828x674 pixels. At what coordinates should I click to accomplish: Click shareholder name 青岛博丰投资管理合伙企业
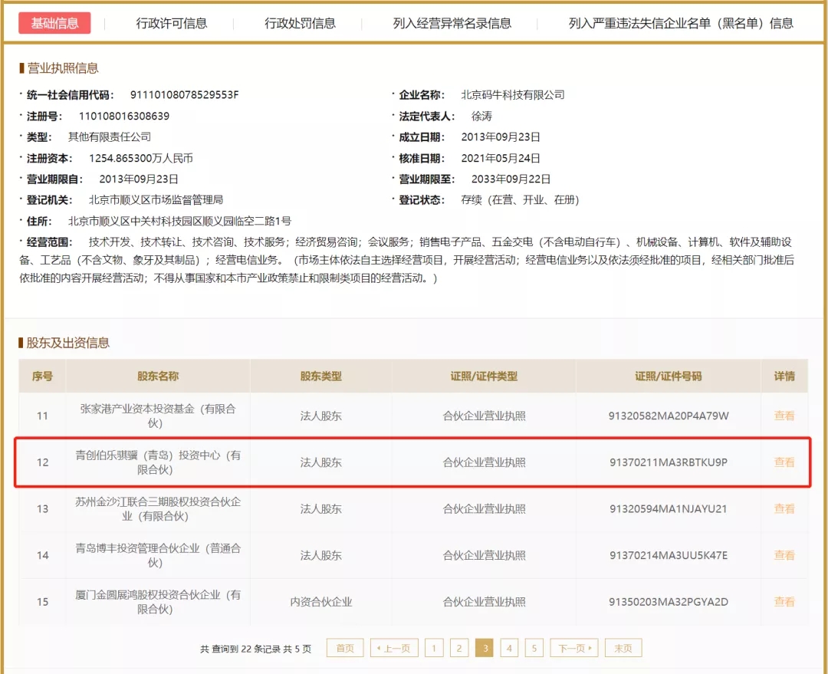158,555
